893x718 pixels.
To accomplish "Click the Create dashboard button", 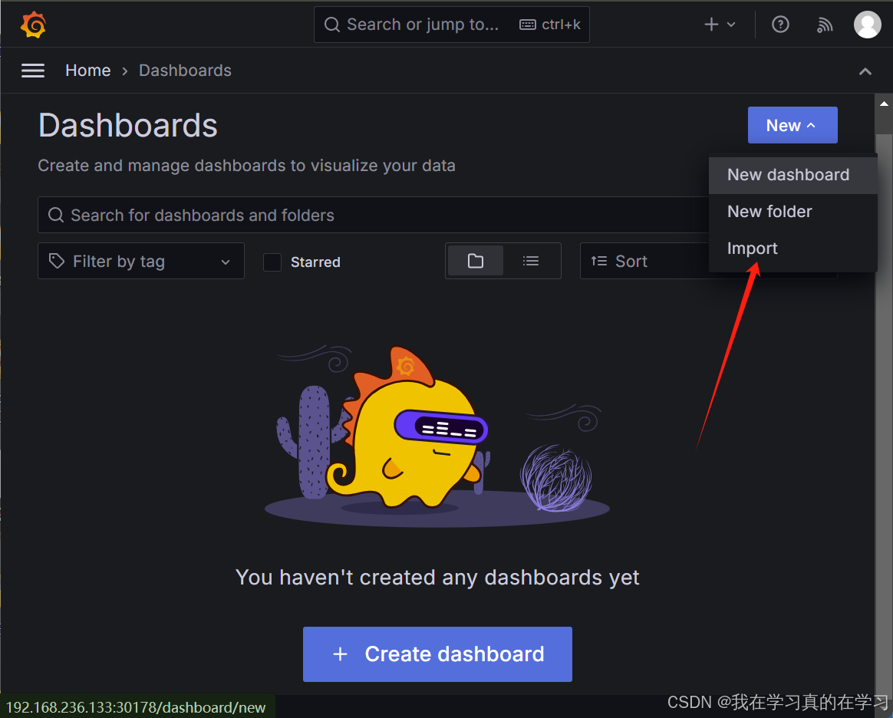I will [437, 654].
